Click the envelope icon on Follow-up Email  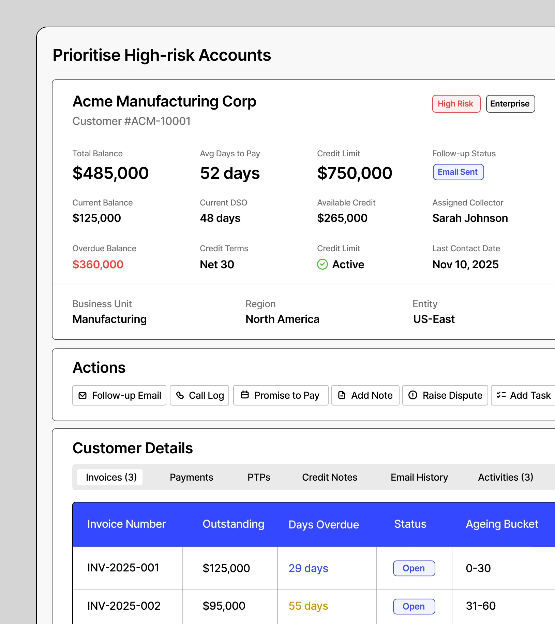click(x=82, y=395)
